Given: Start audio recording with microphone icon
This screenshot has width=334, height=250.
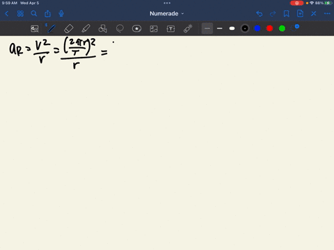Looking at the screenshot, I should coord(61,14).
